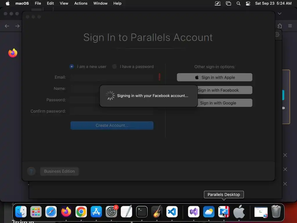The width and height of the screenshot is (297, 223).
Task: Open the help question mark button
Action: click(x=31, y=171)
